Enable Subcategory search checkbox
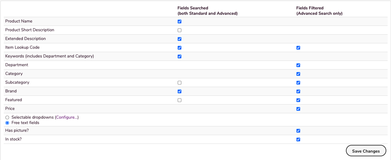 coord(179,83)
